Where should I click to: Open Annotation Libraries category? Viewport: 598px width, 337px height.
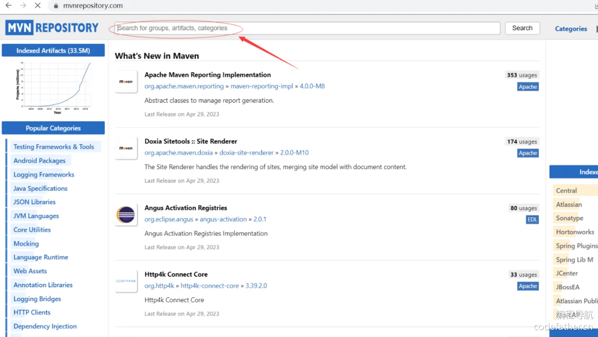[x=43, y=285]
